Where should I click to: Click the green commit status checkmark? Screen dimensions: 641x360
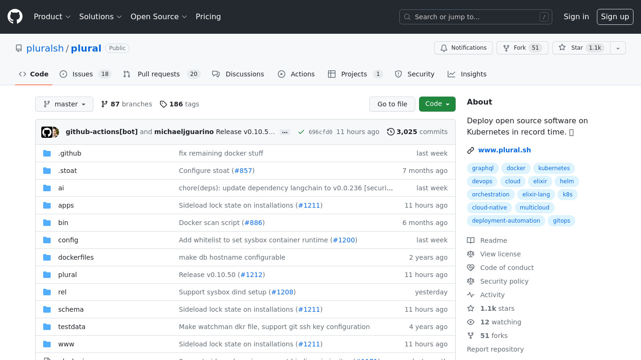coord(301,132)
